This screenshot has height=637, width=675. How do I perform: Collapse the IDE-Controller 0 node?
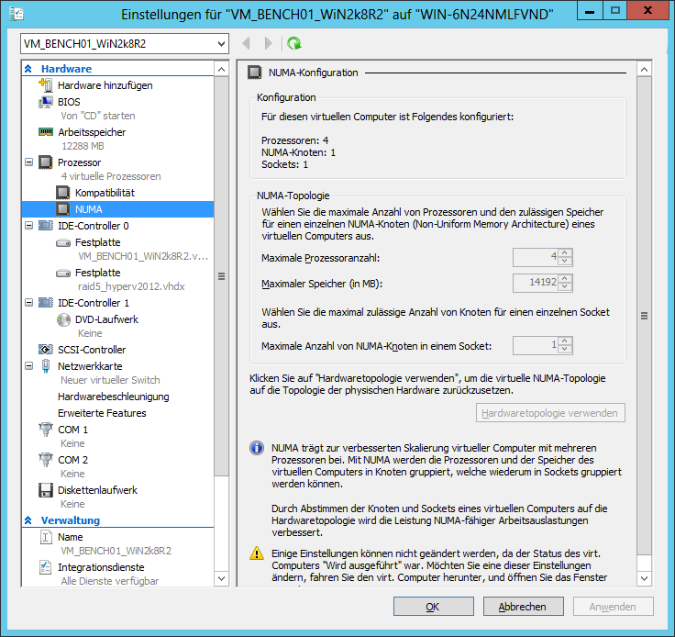28,225
